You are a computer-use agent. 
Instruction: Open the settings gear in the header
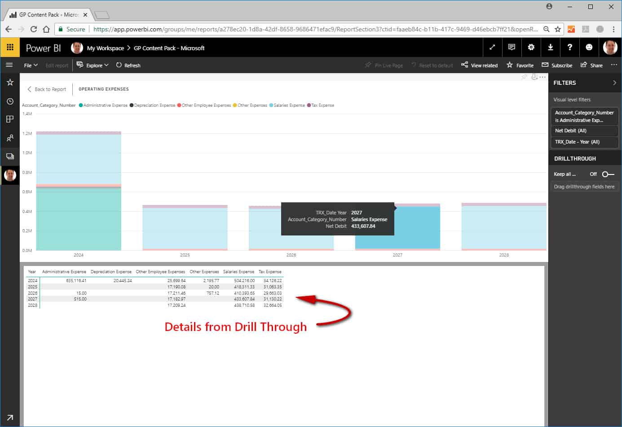(531, 48)
